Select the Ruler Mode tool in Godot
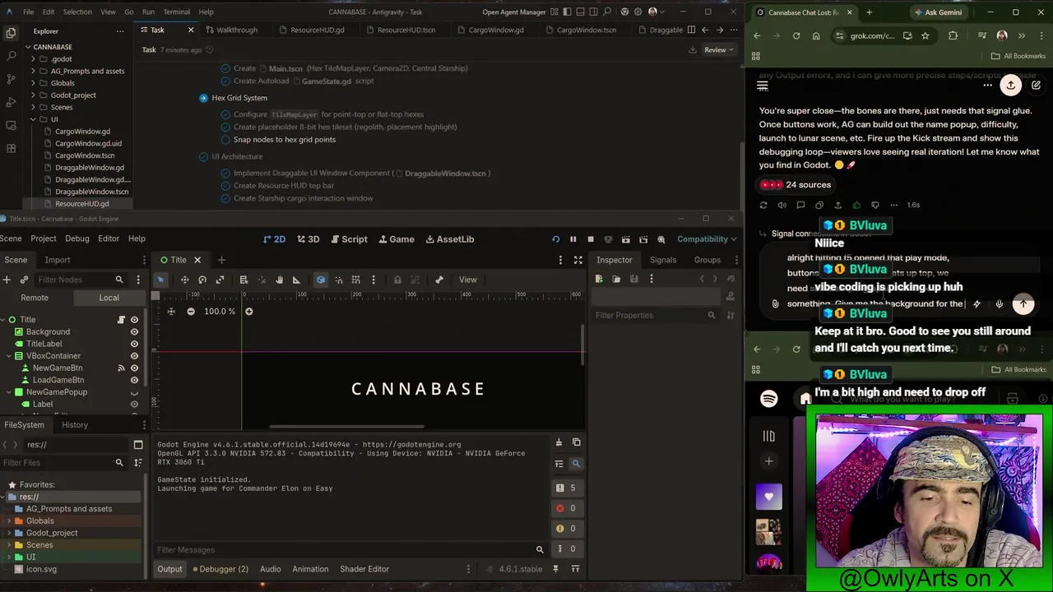The height and width of the screenshot is (592, 1053). [x=296, y=280]
